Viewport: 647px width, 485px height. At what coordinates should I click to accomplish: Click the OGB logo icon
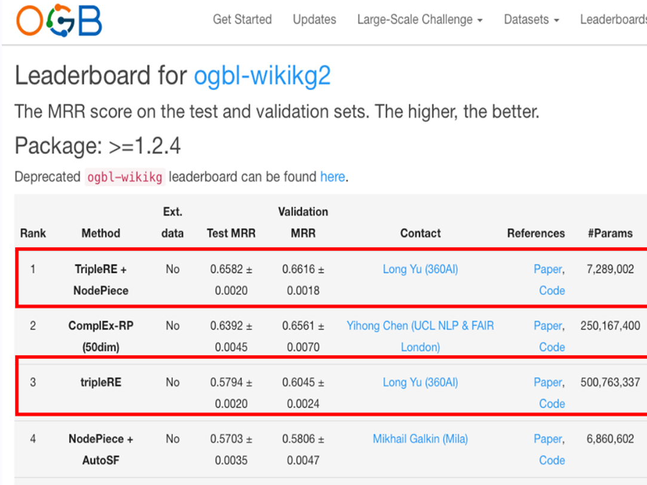[59, 21]
